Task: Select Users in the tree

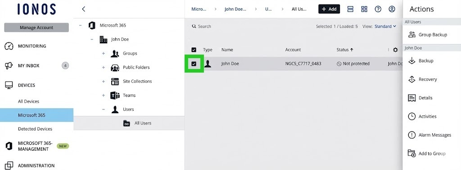Action: pos(128,109)
